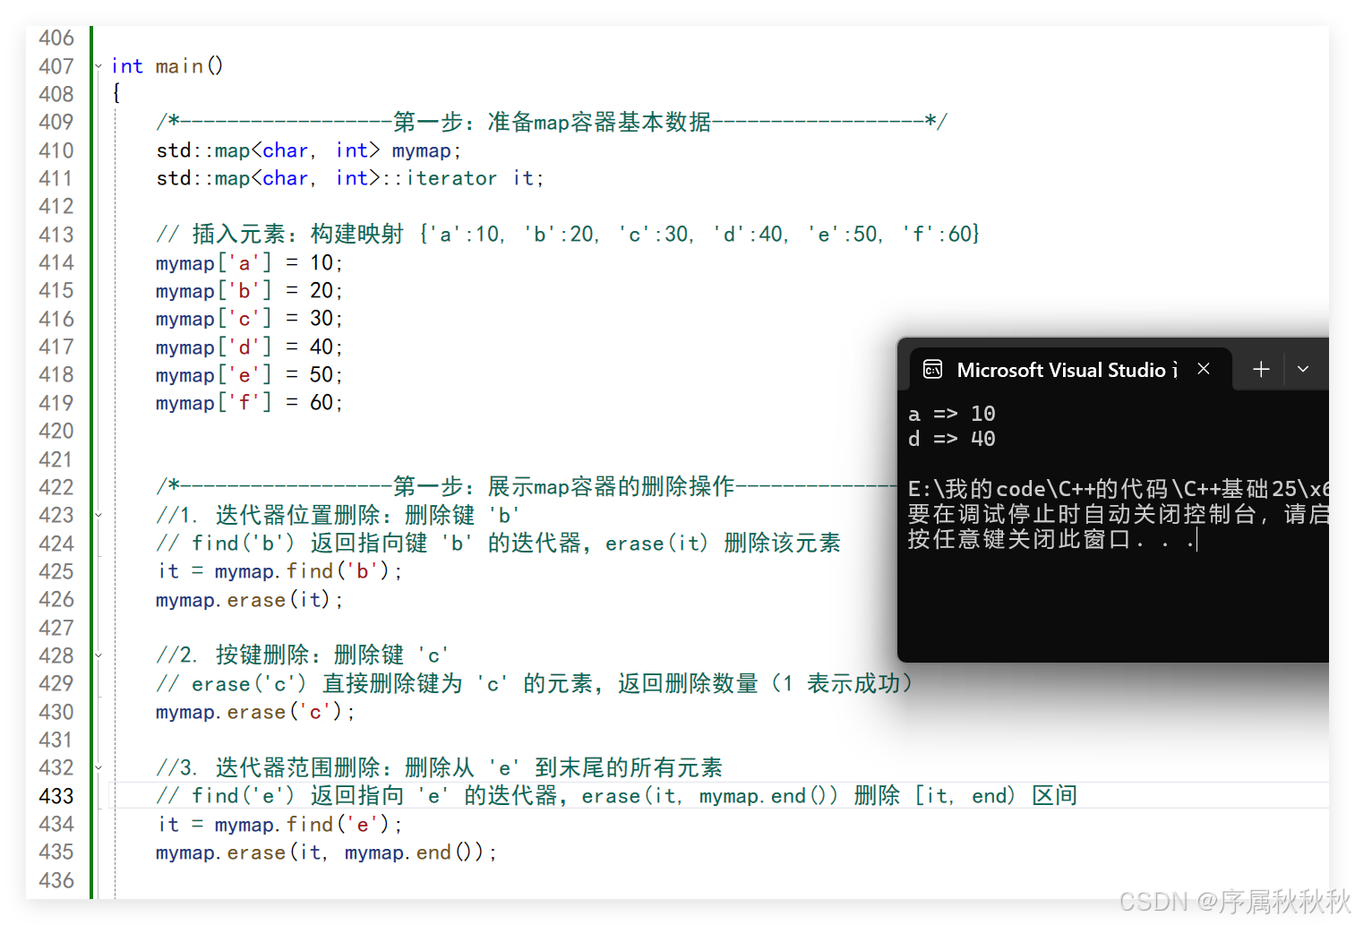Viewport: 1355px width, 925px height.
Task: Click console output line 'd => 40'
Action: (x=952, y=439)
